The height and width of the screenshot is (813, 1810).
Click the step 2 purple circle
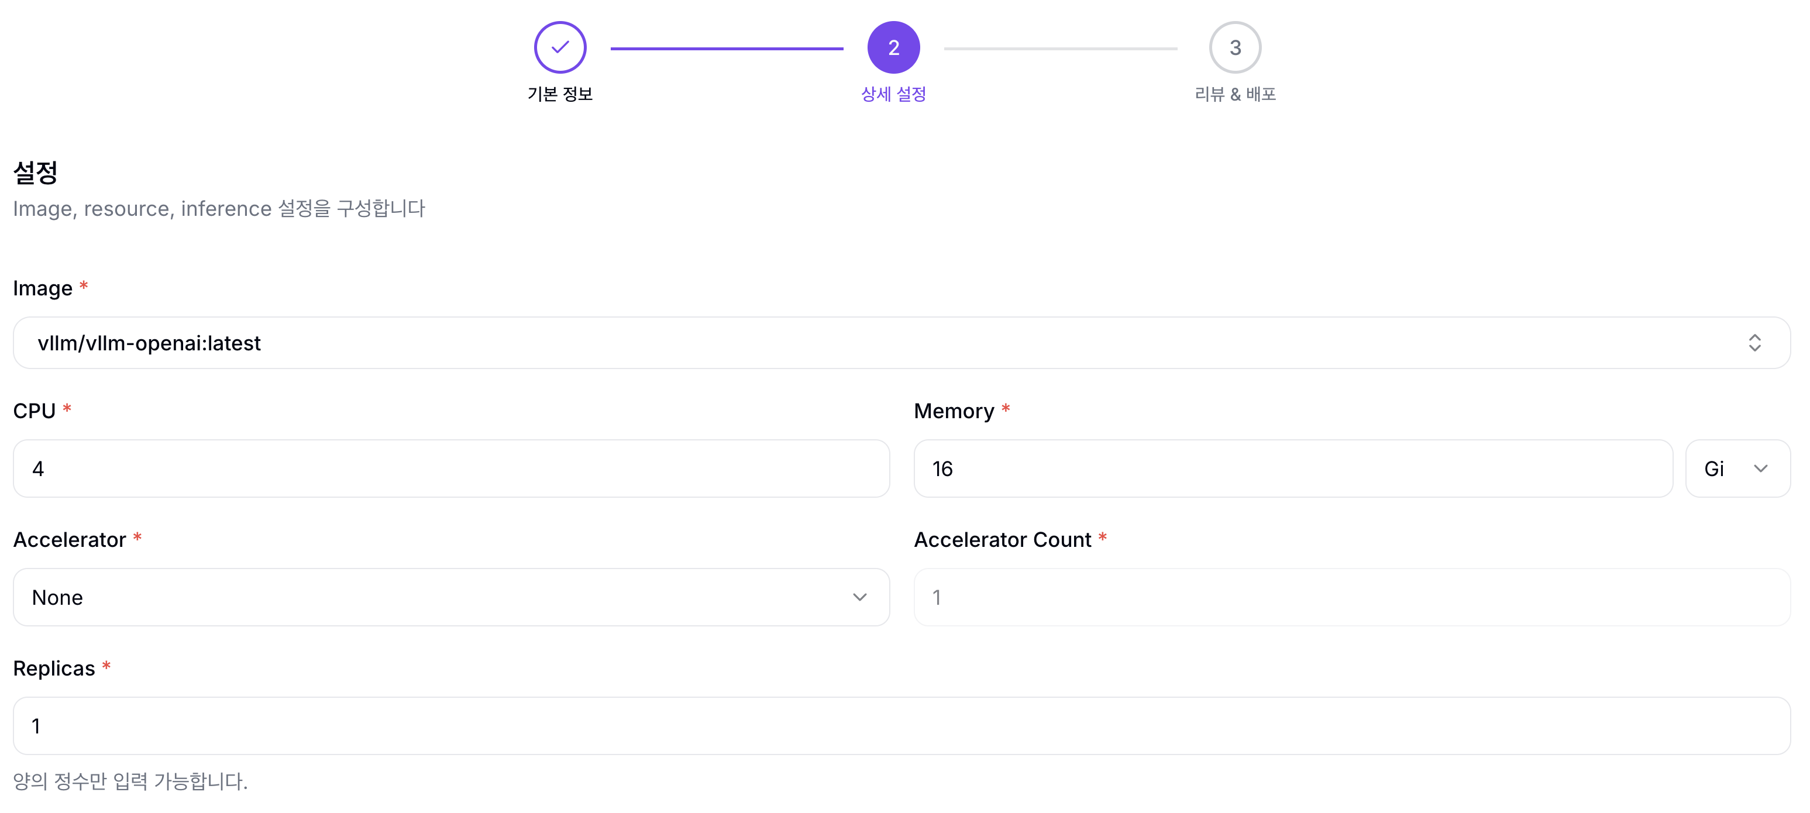(893, 47)
